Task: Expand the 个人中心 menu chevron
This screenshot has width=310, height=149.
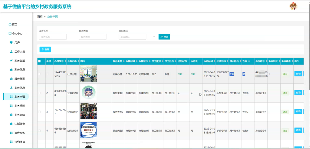Action: (27, 33)
